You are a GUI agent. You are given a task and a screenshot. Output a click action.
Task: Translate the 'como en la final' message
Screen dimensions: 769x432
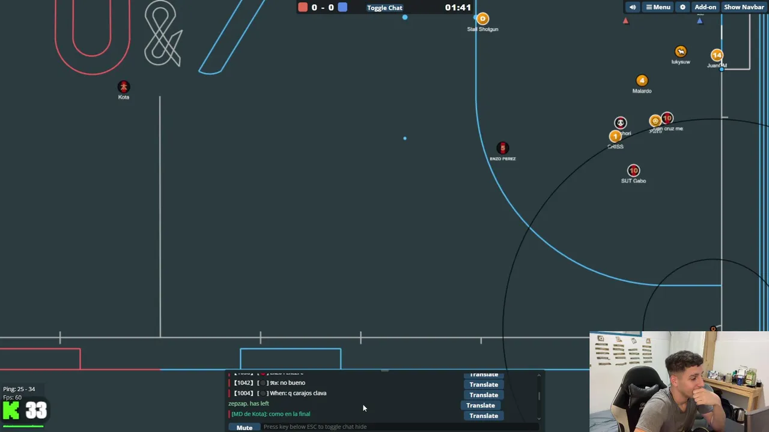point(484,416)
